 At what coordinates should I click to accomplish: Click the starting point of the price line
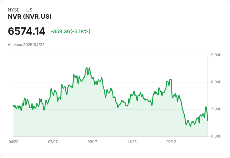13,105
